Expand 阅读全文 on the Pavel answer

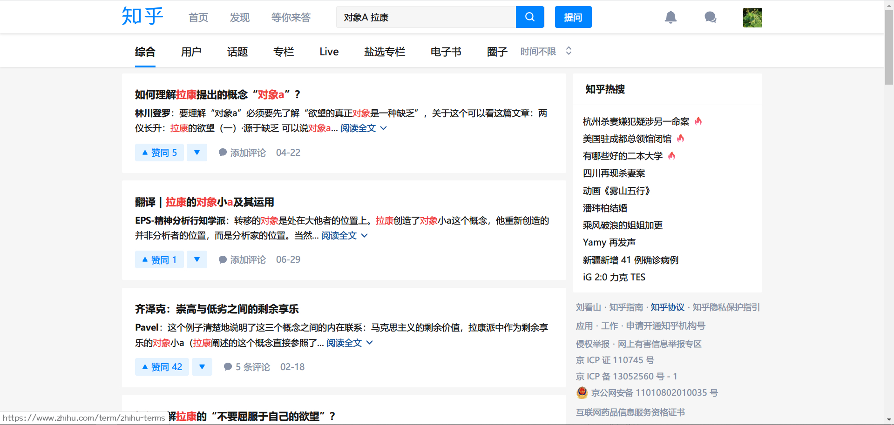tap(349, 343)
